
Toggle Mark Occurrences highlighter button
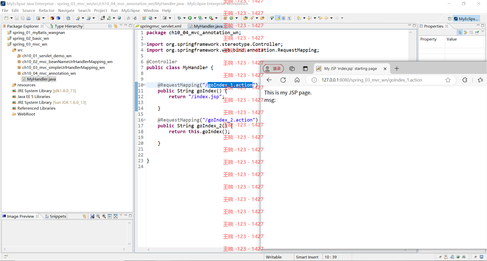click(278, 18)
